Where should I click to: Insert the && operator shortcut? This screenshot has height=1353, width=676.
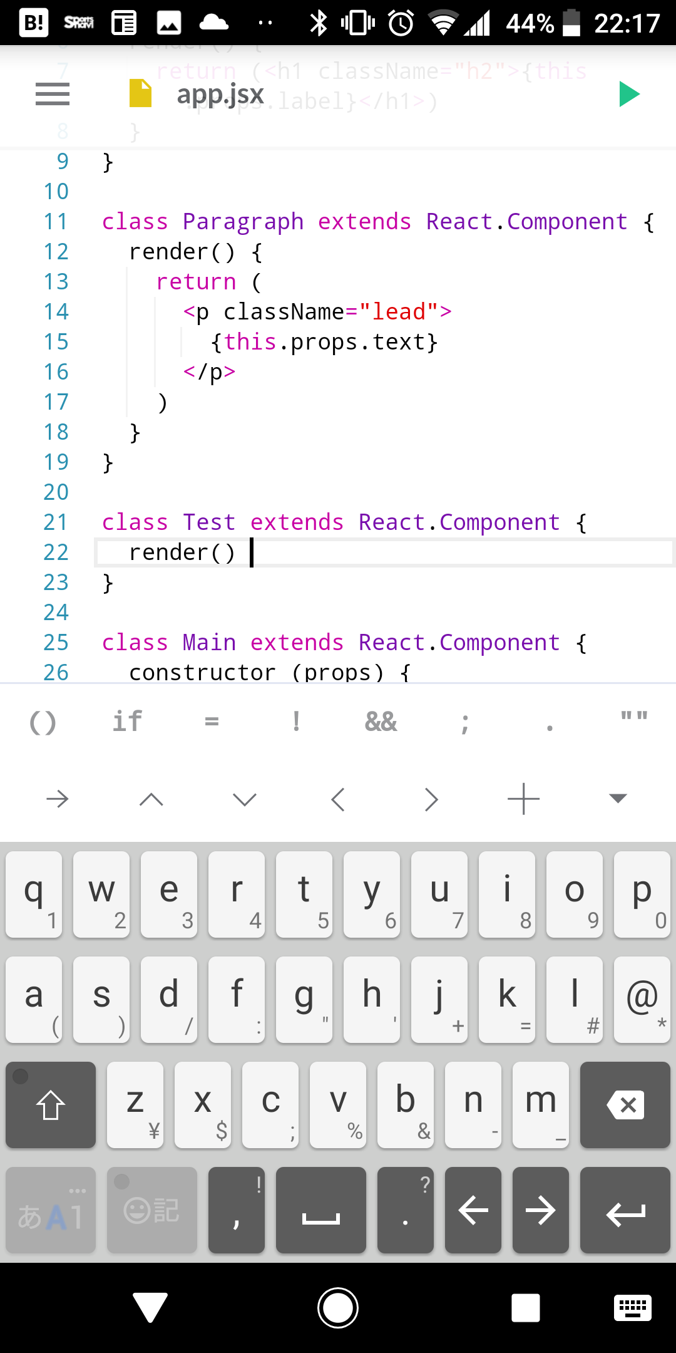click(381, 722)
